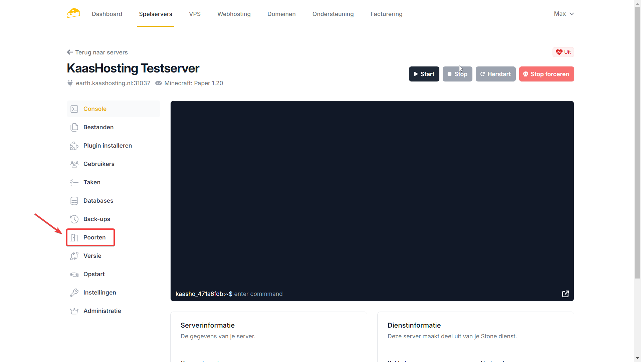Open console pop-out window icon
Viewport: 641px width, 362px height.
click(x=565, y=294)
